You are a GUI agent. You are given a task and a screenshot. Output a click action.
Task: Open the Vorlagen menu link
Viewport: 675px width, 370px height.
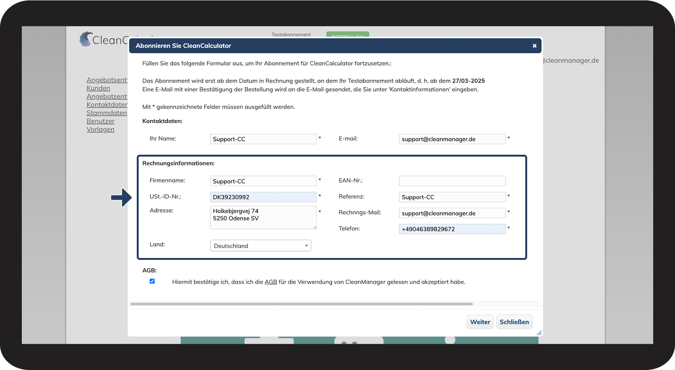point(100,129)
